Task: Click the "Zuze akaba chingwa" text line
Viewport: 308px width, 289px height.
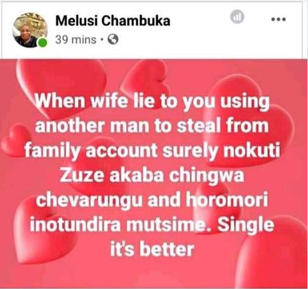Action: tap(151, 175)
